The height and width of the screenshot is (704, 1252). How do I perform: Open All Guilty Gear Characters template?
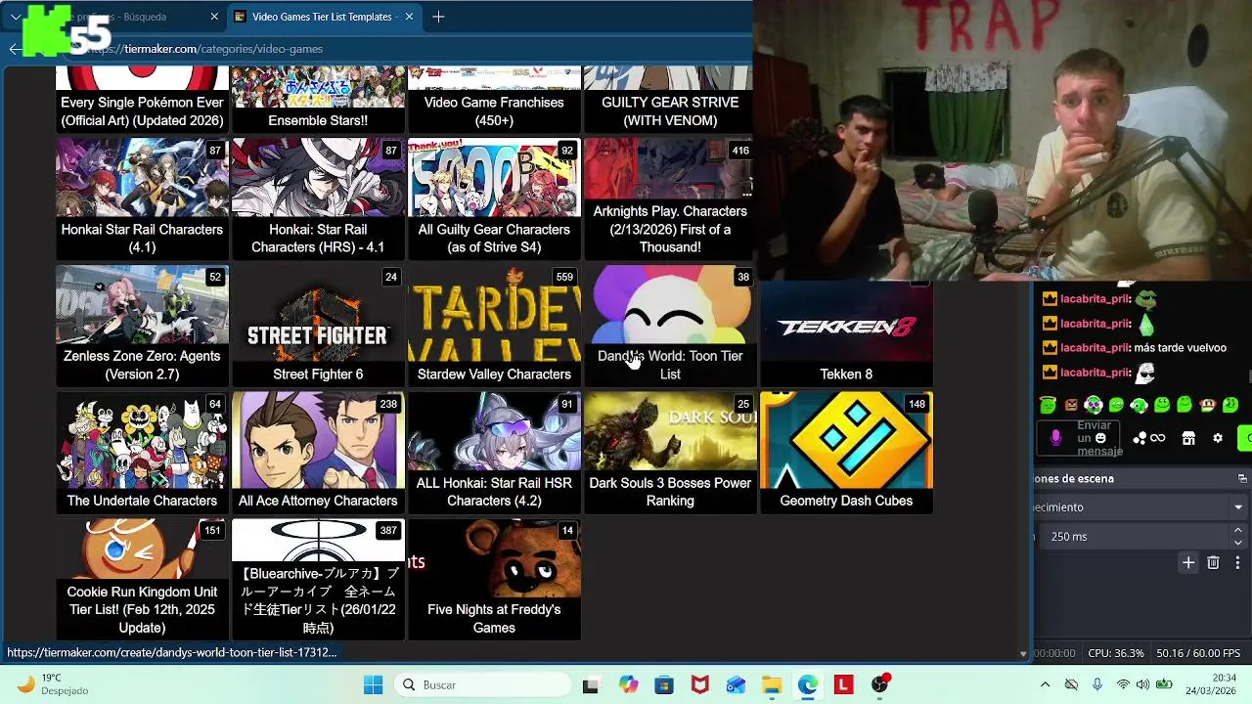click(494, 198)
